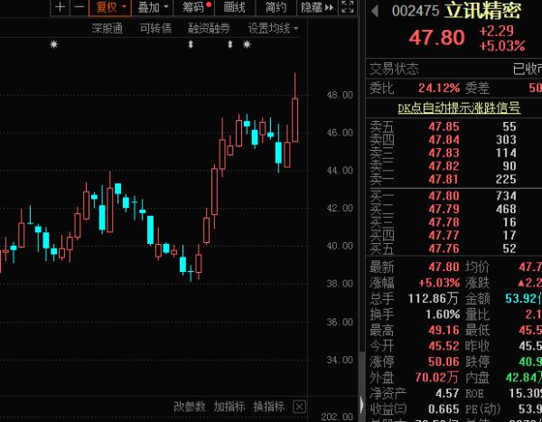Viewport: 542px width, 422px height.
Task: Click the 委比 value 24.12%
Action: [x=439, y=88]
